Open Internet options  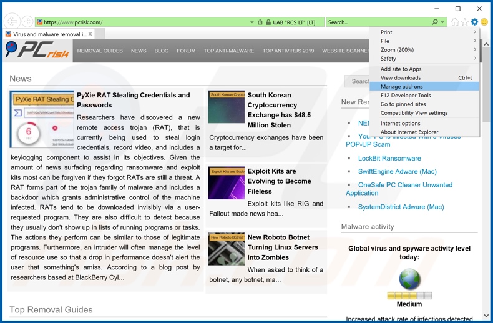coord(424,124)
